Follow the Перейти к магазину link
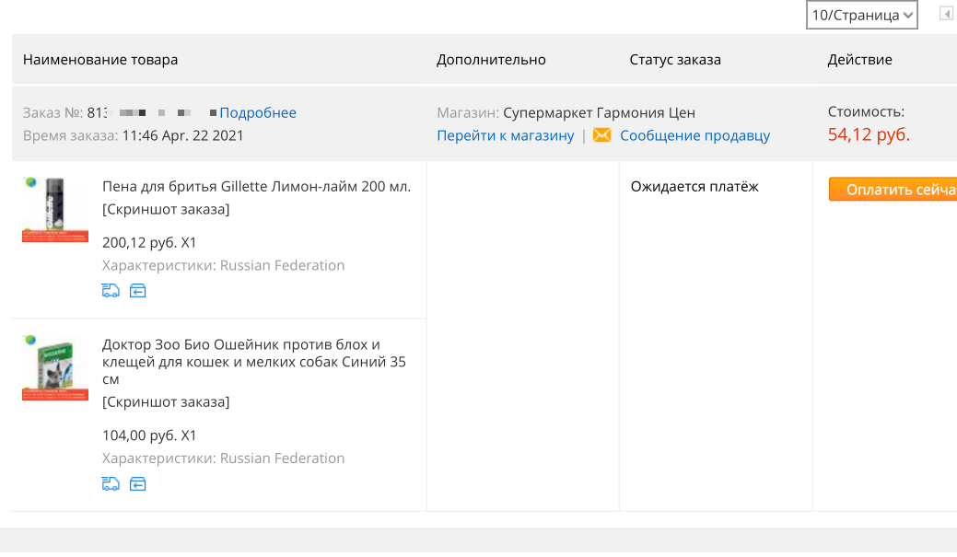The height and width of the screenshot is (557, 957). click(x=506, y=135)
